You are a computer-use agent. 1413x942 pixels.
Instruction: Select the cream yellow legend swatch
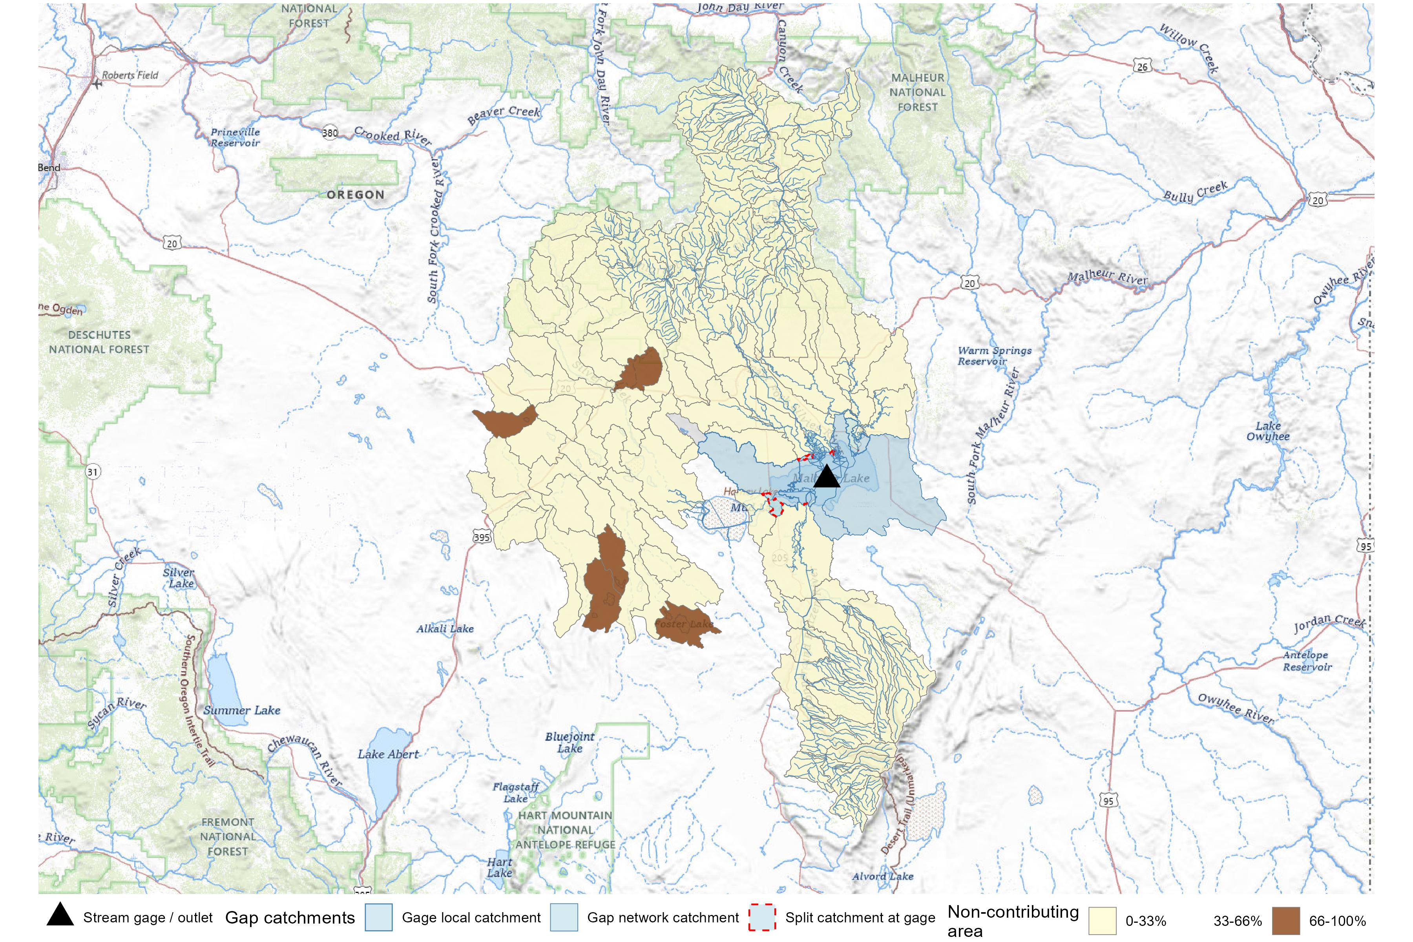click(x=1103, y=920)
